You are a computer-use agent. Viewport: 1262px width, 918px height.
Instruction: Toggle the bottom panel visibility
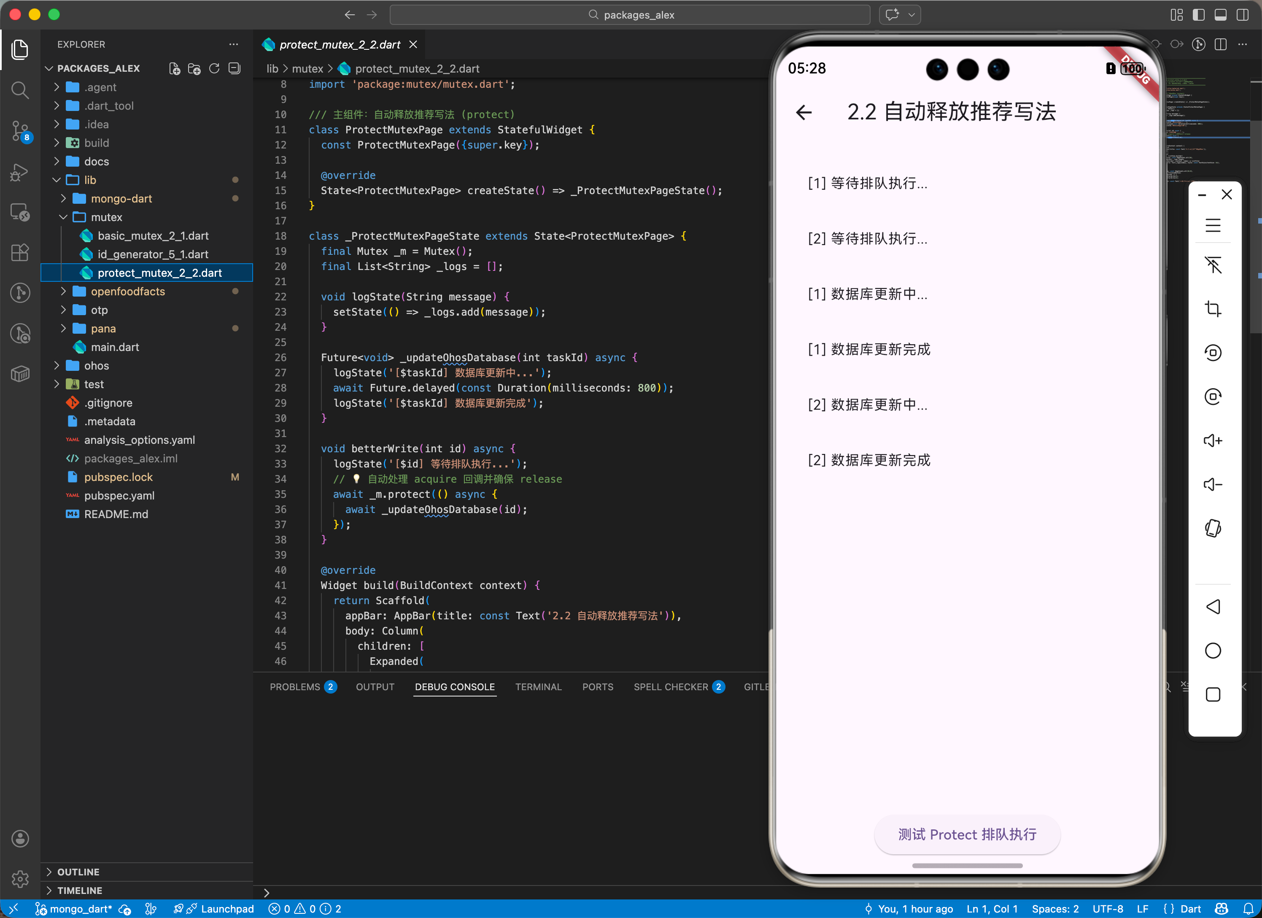tap(1220, 15)
